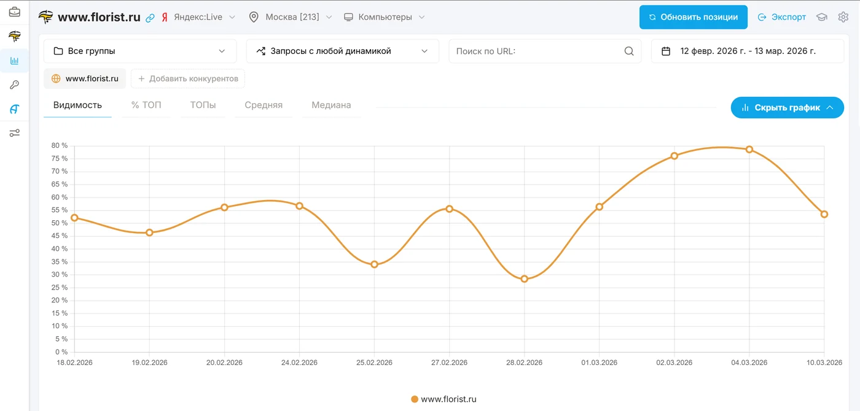Switch to the ТОПы tab
Screen dimensions: 860x411
(203, 106)
